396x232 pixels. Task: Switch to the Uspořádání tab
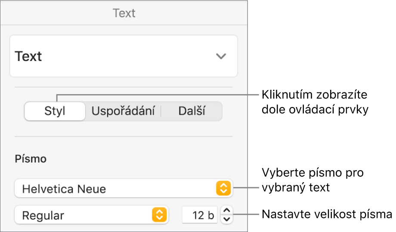[x=123, y=111]
